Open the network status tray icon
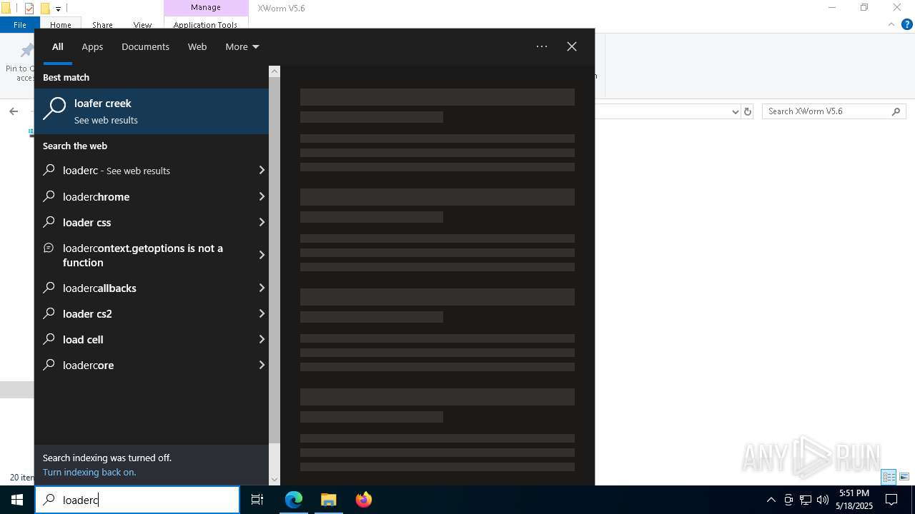Image resolution: width=915 pixels, height=514 pixels. click(x=806, y=500)
